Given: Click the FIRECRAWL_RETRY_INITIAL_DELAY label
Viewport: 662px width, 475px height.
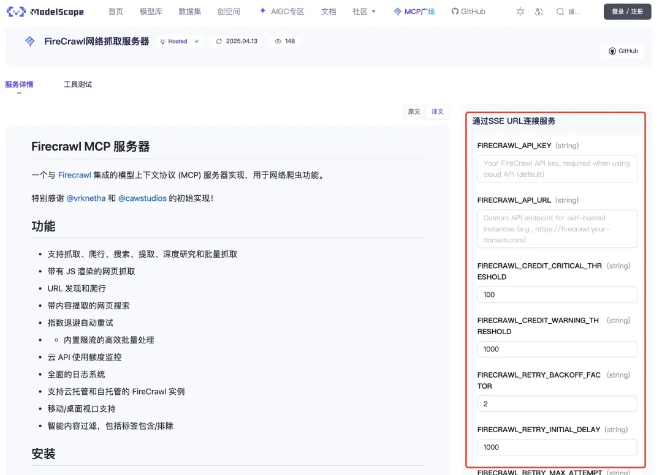Looking at the screenshot, I should click(539, 430).
